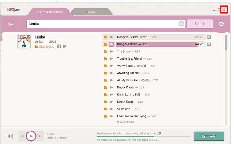Download the Knock Knock track
234x144 pixels.
(106, 87)
